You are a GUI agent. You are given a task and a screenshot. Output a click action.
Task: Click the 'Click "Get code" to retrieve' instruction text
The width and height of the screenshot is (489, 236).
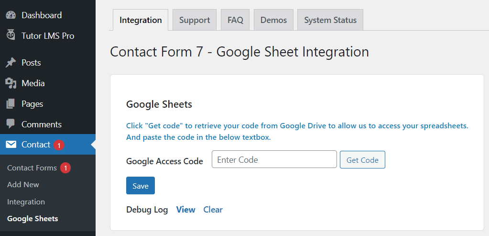pos(297,132)
